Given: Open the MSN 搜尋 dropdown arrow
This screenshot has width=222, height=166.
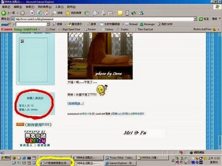Looking at the screenshot, I should pyautogui.click(x=65, y=24).
